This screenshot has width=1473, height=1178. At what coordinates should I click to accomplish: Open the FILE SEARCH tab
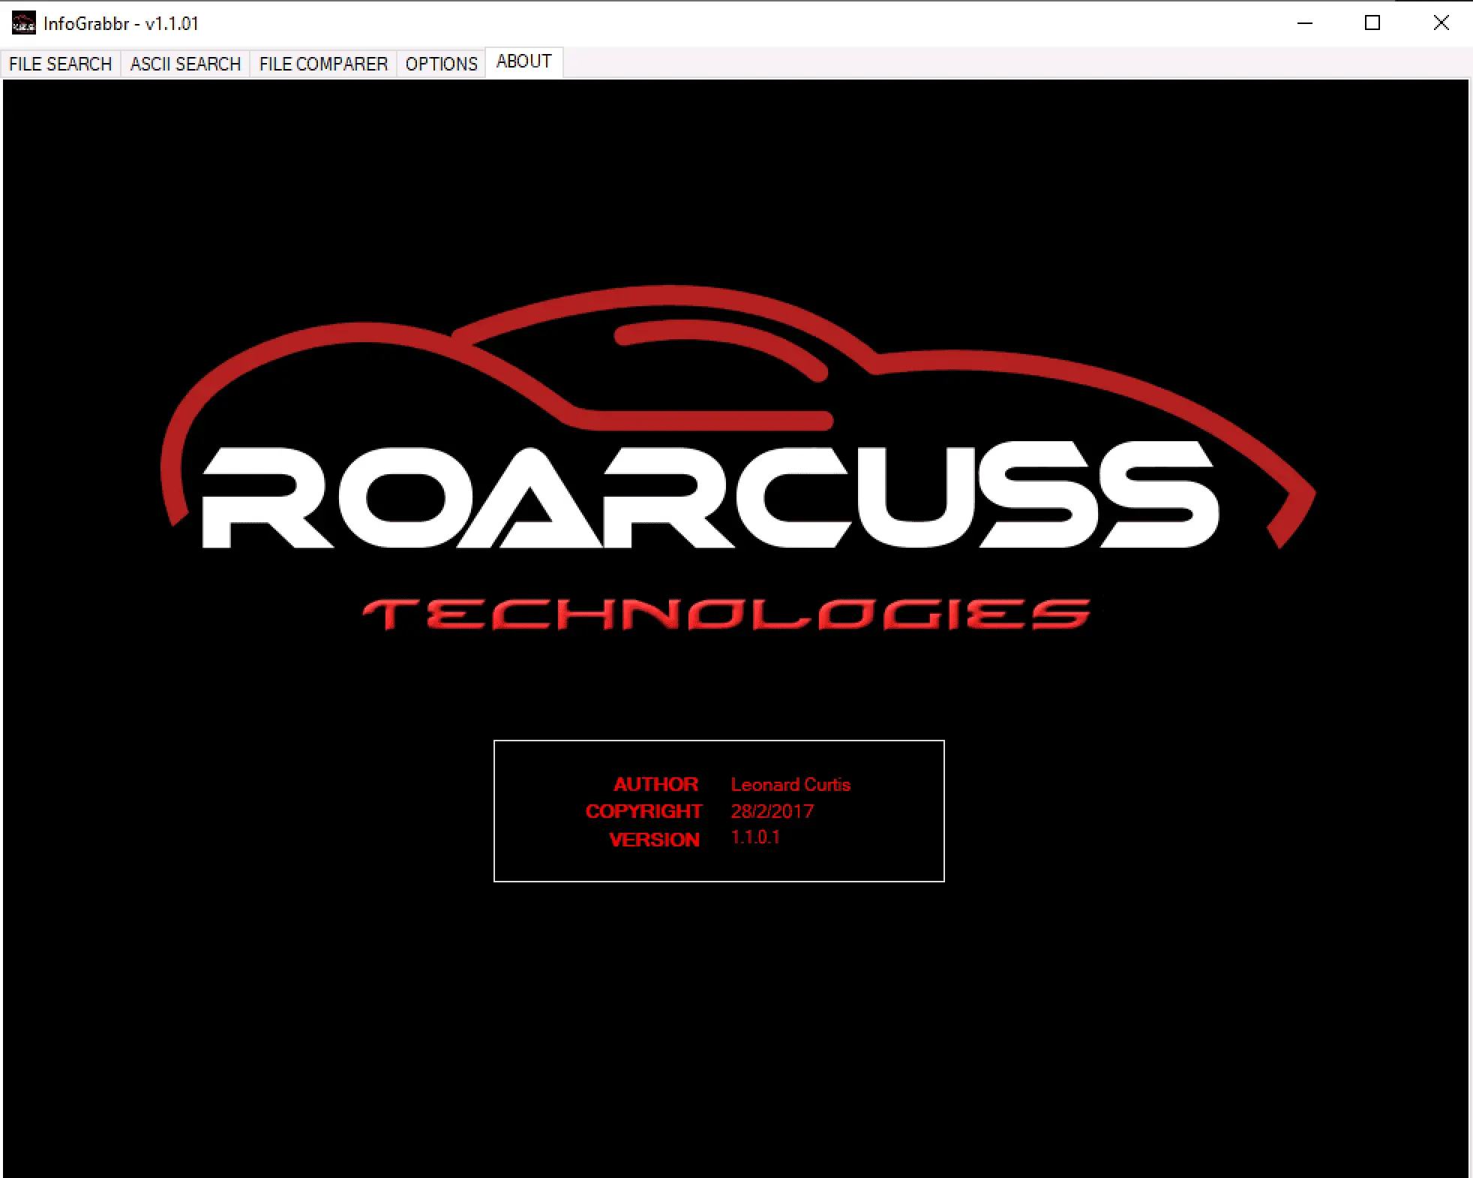[x=60, y=64]
